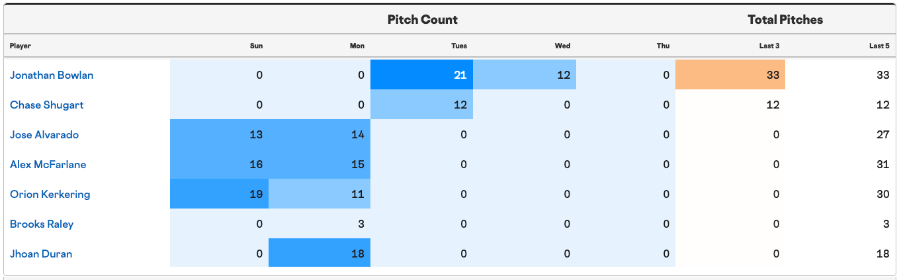The height and width of the screenshot is (280, 899).
Task: Click the Tues column header
Action: pyautogui.click(x=459, y=46)
